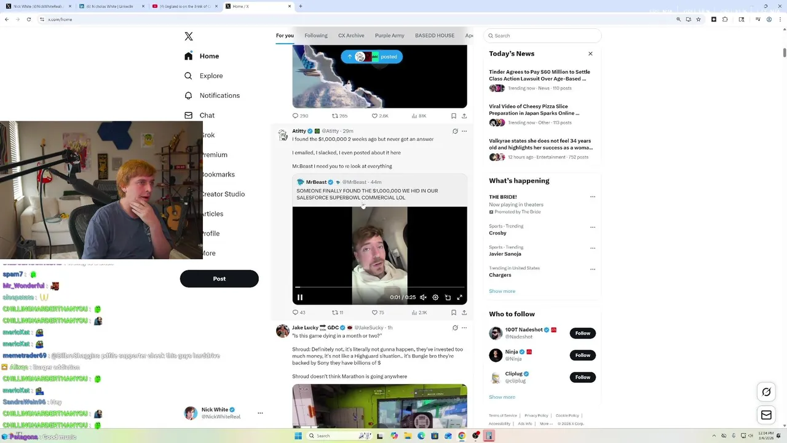The height and width of the screenshot is (443, 787).
Task: Bookmark this page with the star icon
Action: [x=698, y=19]
